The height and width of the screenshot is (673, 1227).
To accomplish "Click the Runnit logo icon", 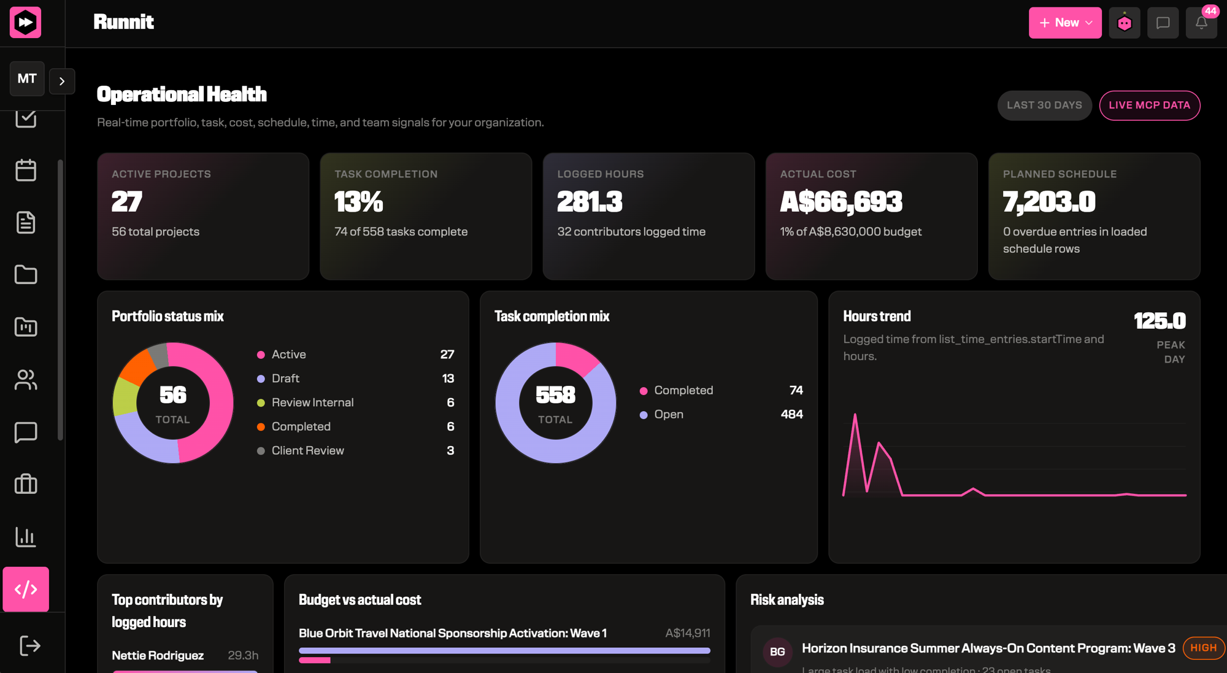I will point(26,23).
